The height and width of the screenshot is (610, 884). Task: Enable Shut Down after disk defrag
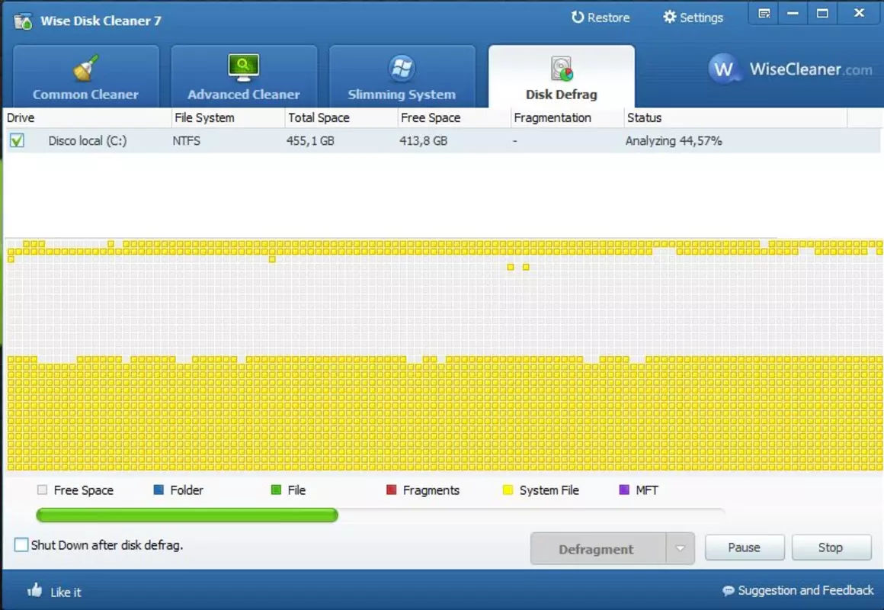[x=21, y=544]
